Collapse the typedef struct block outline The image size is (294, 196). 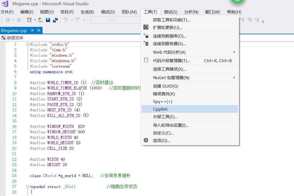27,187
